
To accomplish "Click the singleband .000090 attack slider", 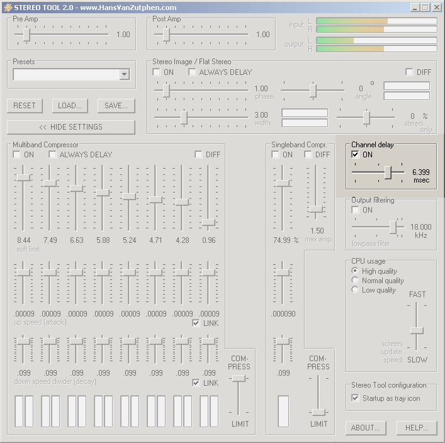I will pyautogui.click(x=283, y=273).
